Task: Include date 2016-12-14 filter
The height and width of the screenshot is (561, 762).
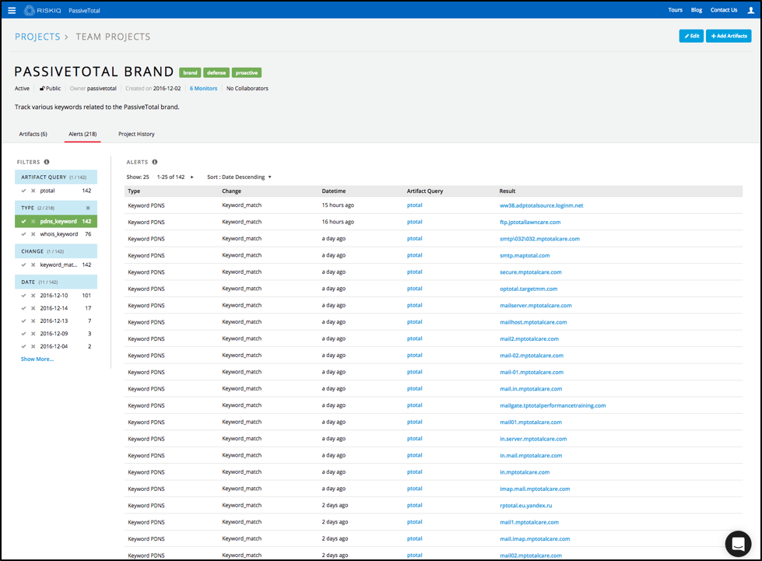Action: point(23,308)
